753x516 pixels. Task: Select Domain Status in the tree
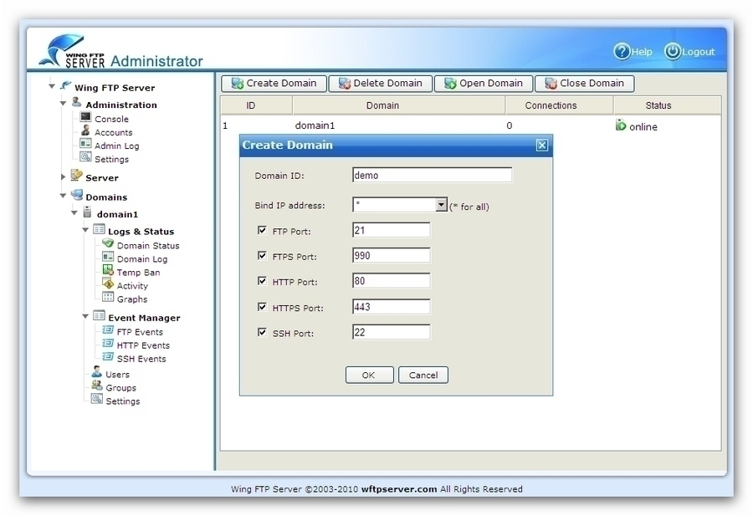click(108, 245)
